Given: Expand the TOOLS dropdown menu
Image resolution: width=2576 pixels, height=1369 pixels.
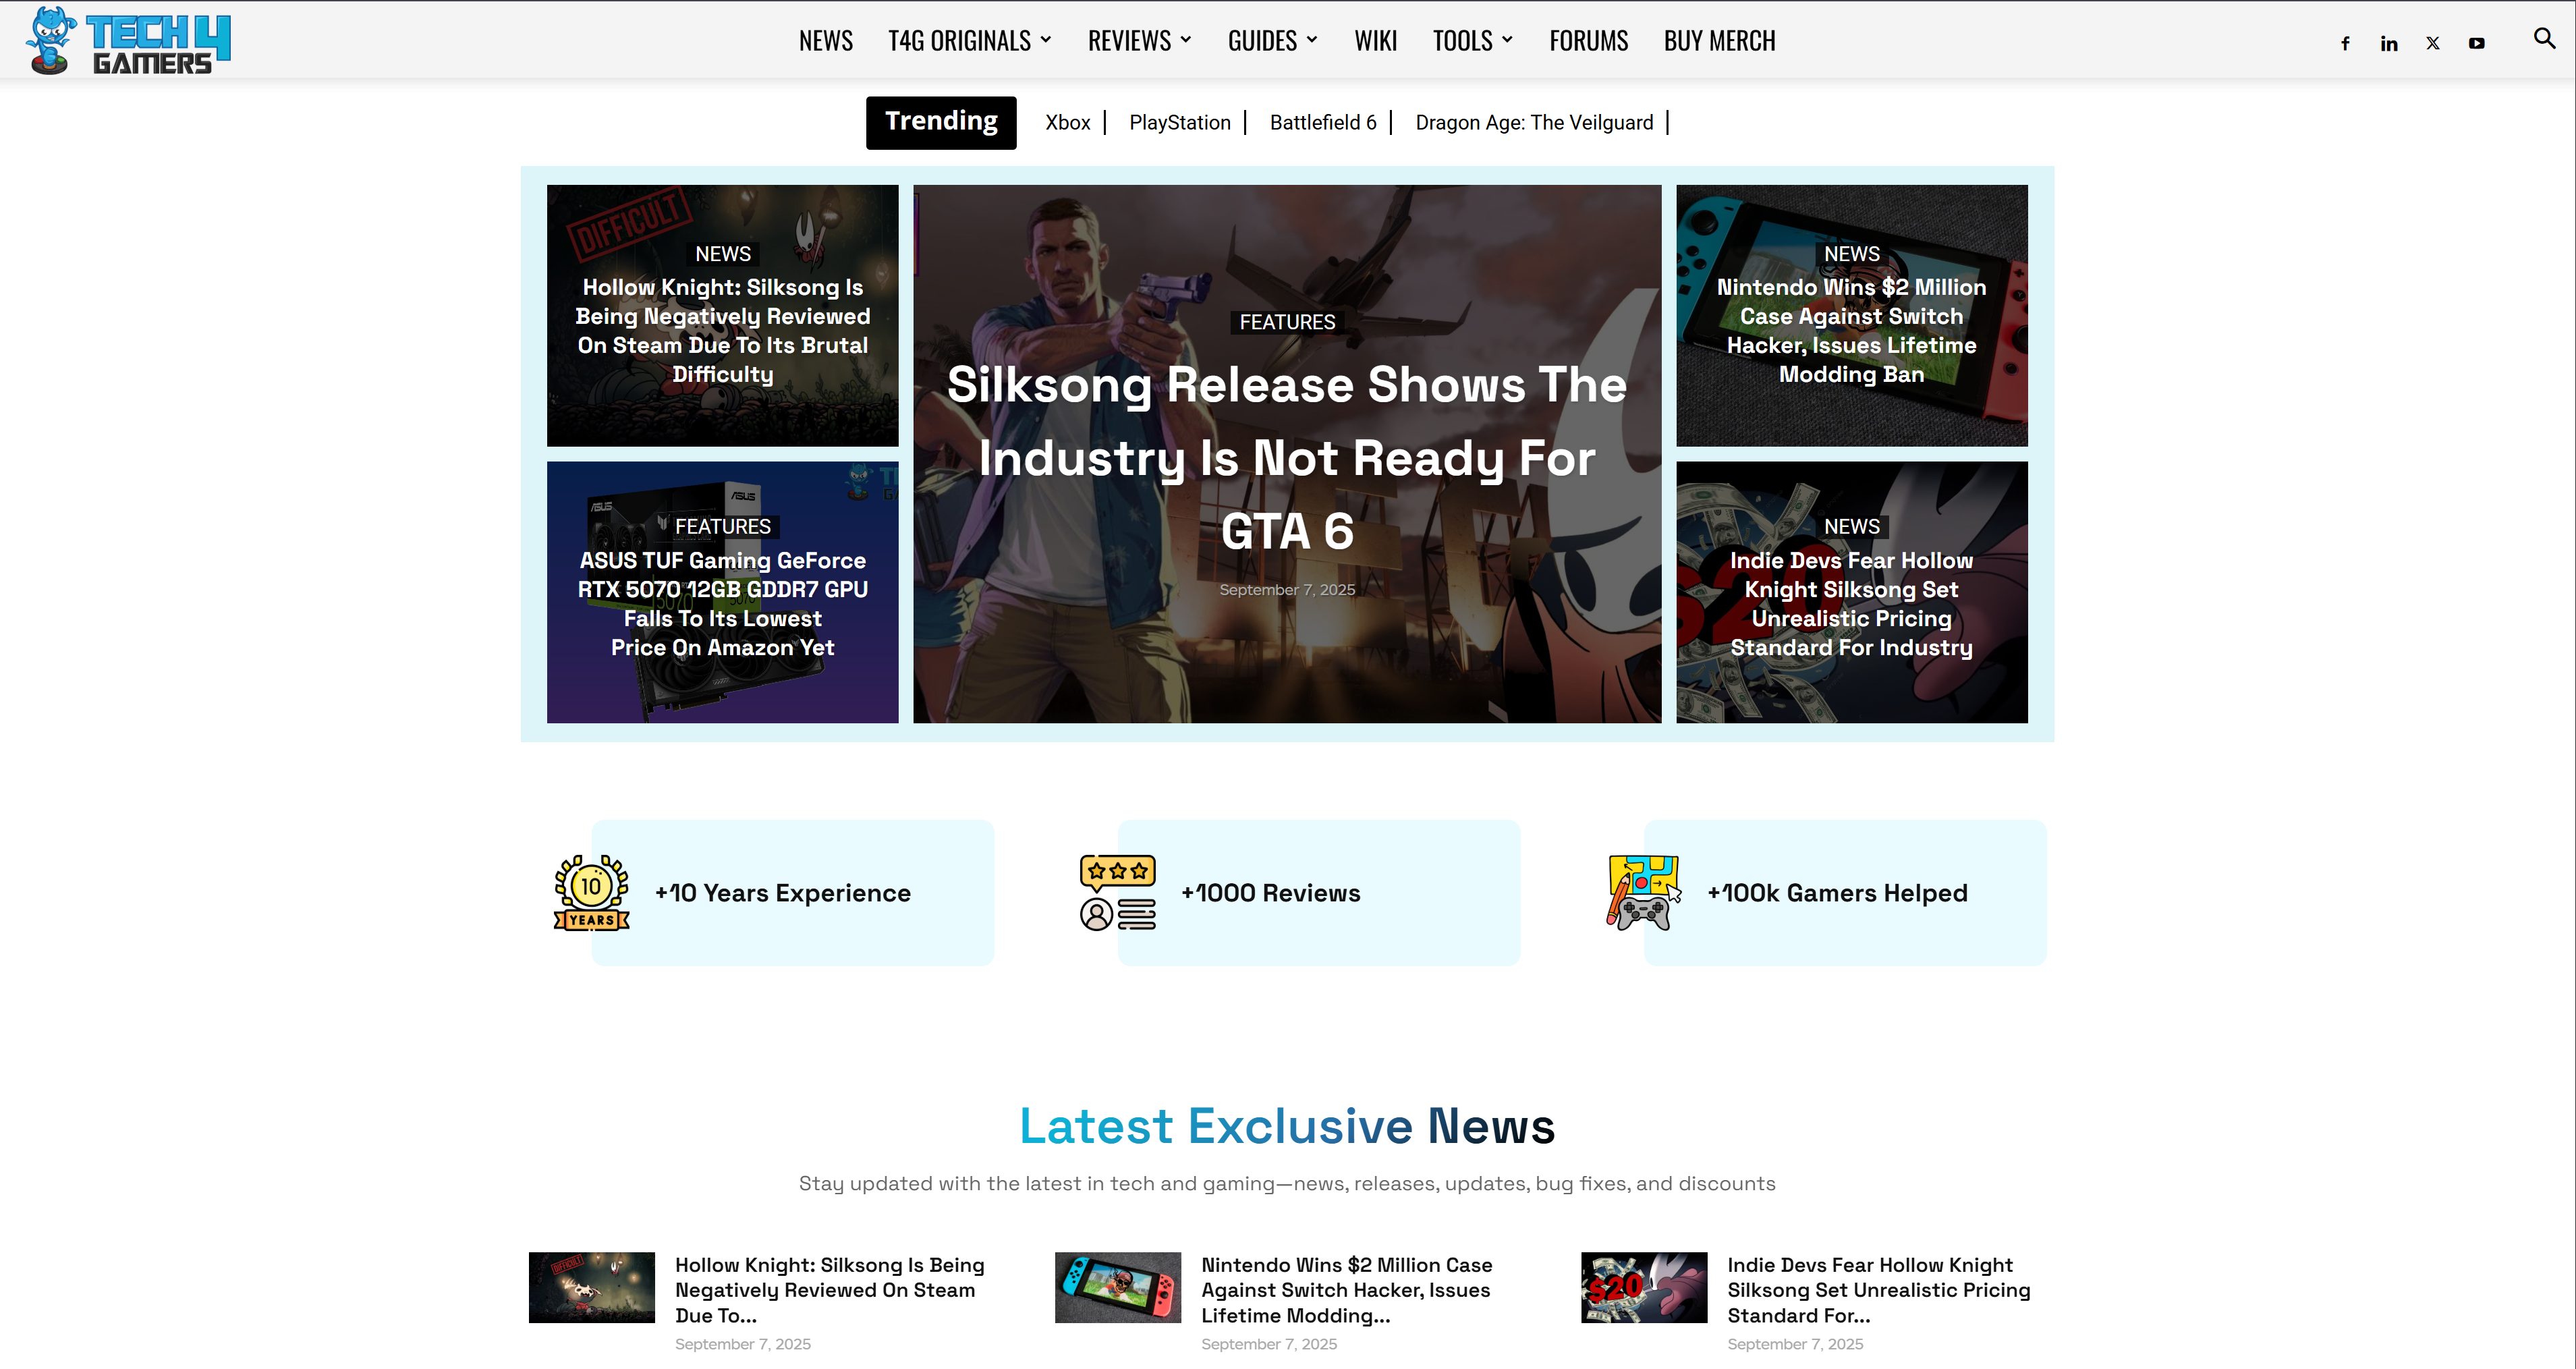Looking at the screenshot, I should click(1472, 40).
